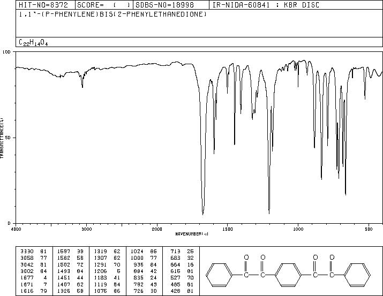Click the 1326 peak entry in table
This screenshot has height=296, width=383.
click(x=70, y=291)
